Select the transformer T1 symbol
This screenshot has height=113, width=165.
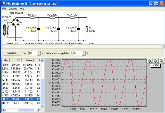(6, 30)
